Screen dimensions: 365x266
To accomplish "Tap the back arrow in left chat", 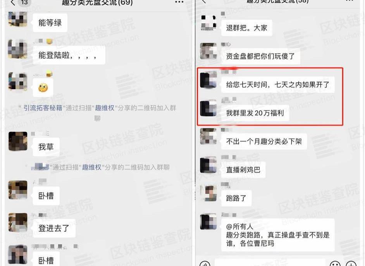I will [x=12, y=2].
